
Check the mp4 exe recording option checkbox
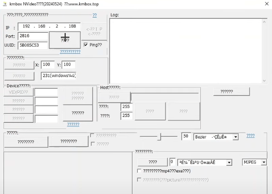click(139, 171)
